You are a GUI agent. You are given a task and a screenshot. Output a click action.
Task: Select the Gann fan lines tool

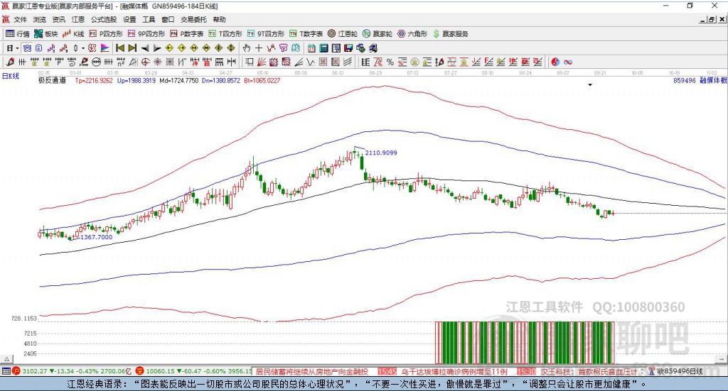(x=262, y=62)
